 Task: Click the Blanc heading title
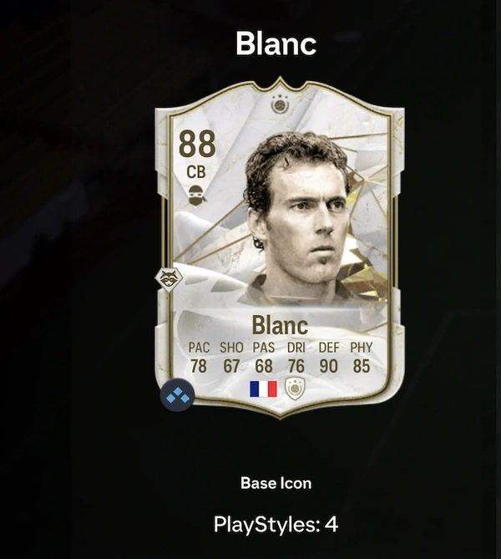point(276,43)
